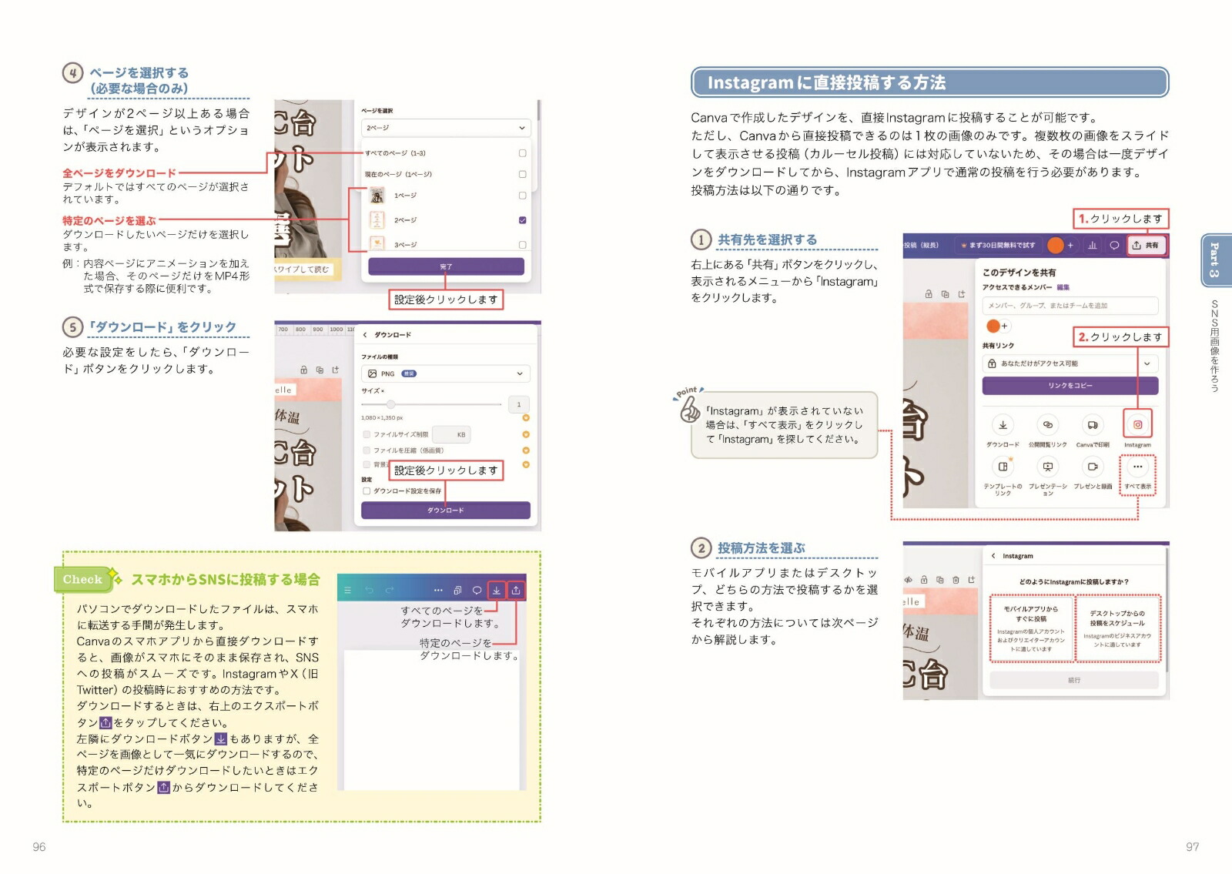Screen dimensions: 1232x874
Task: Click the plus under the member field
Action: (1004, 326)
